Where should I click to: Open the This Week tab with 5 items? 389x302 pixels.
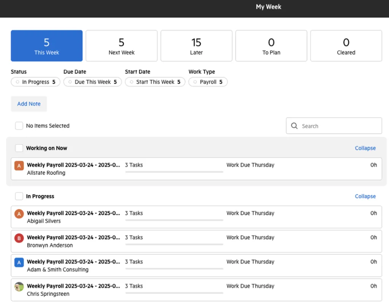[x=47, y=46]
